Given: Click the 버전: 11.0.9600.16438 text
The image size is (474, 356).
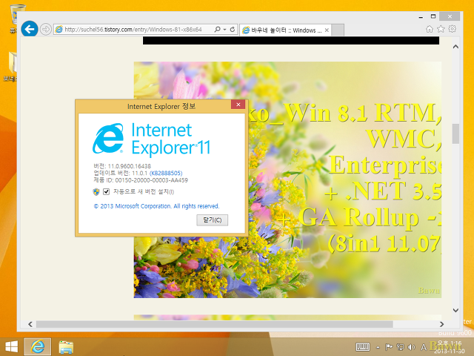Looking at the screenshot, I should point(122,166).
